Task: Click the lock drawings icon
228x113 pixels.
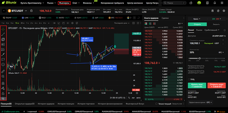Action: [x=3, y=93]
